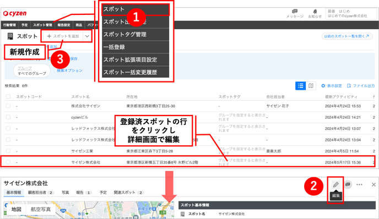Viewport: 379px width, 219px height.
Task: Click 以前のスポット一覧を開く link
Action: (346, 36)
